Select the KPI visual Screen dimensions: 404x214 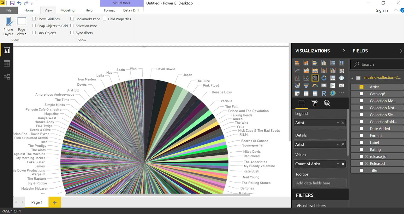coord(342,86)
